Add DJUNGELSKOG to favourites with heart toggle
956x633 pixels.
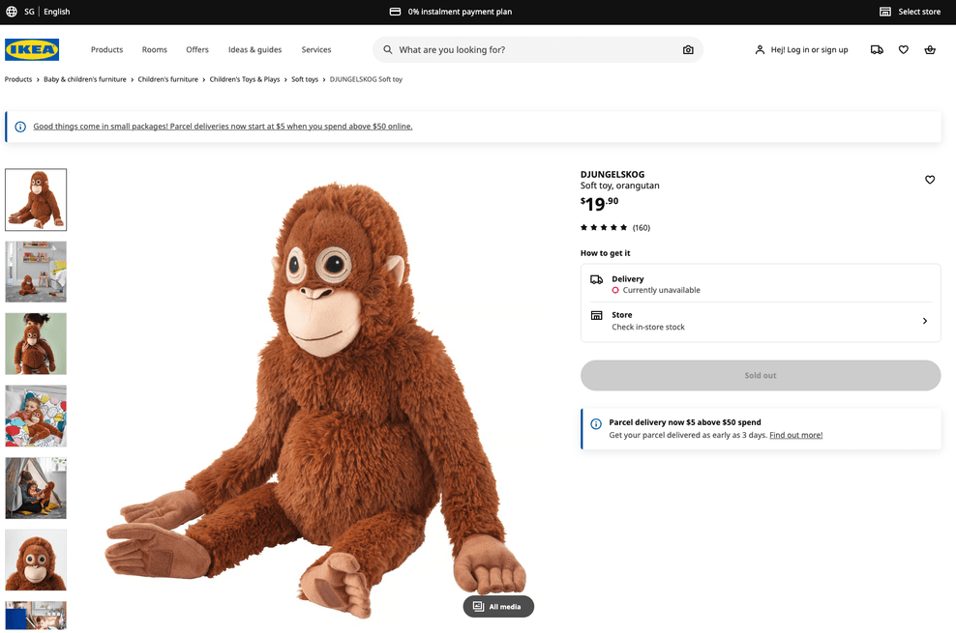pyautogui.click(x=930, y=180)
